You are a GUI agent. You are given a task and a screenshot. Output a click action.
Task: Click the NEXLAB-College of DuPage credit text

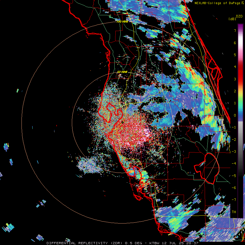tap(217, 3)
